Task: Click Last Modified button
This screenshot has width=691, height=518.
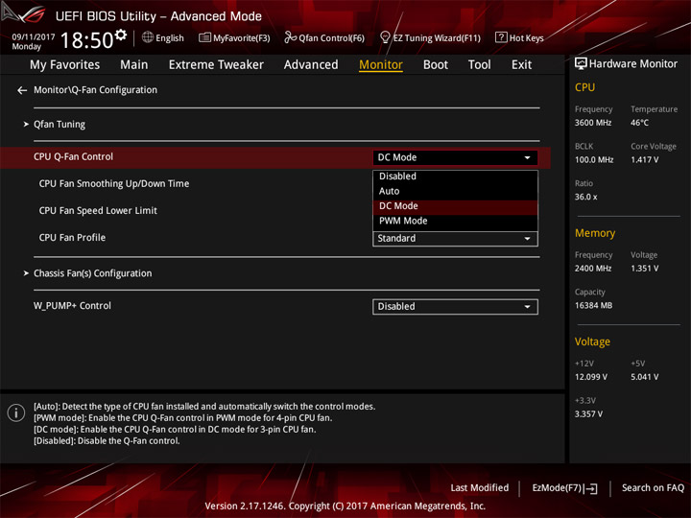Action: (480, 488)
